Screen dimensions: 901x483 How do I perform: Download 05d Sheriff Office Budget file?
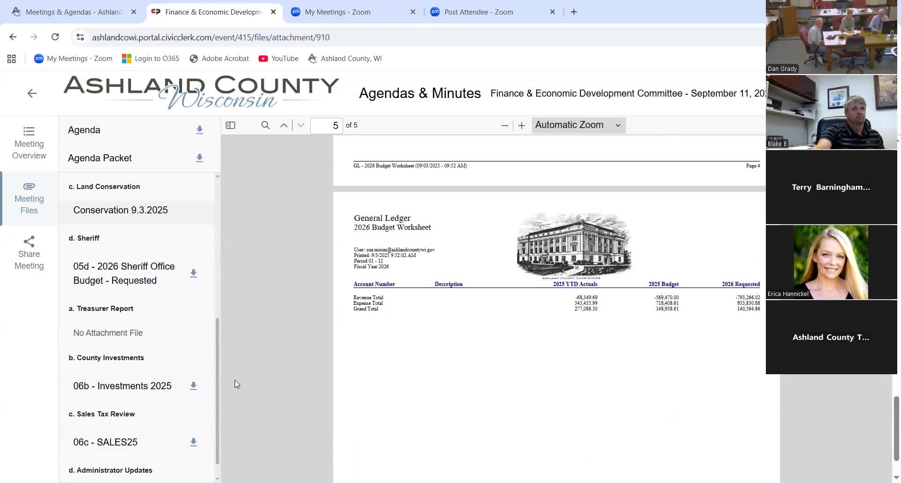pos(193,273)
